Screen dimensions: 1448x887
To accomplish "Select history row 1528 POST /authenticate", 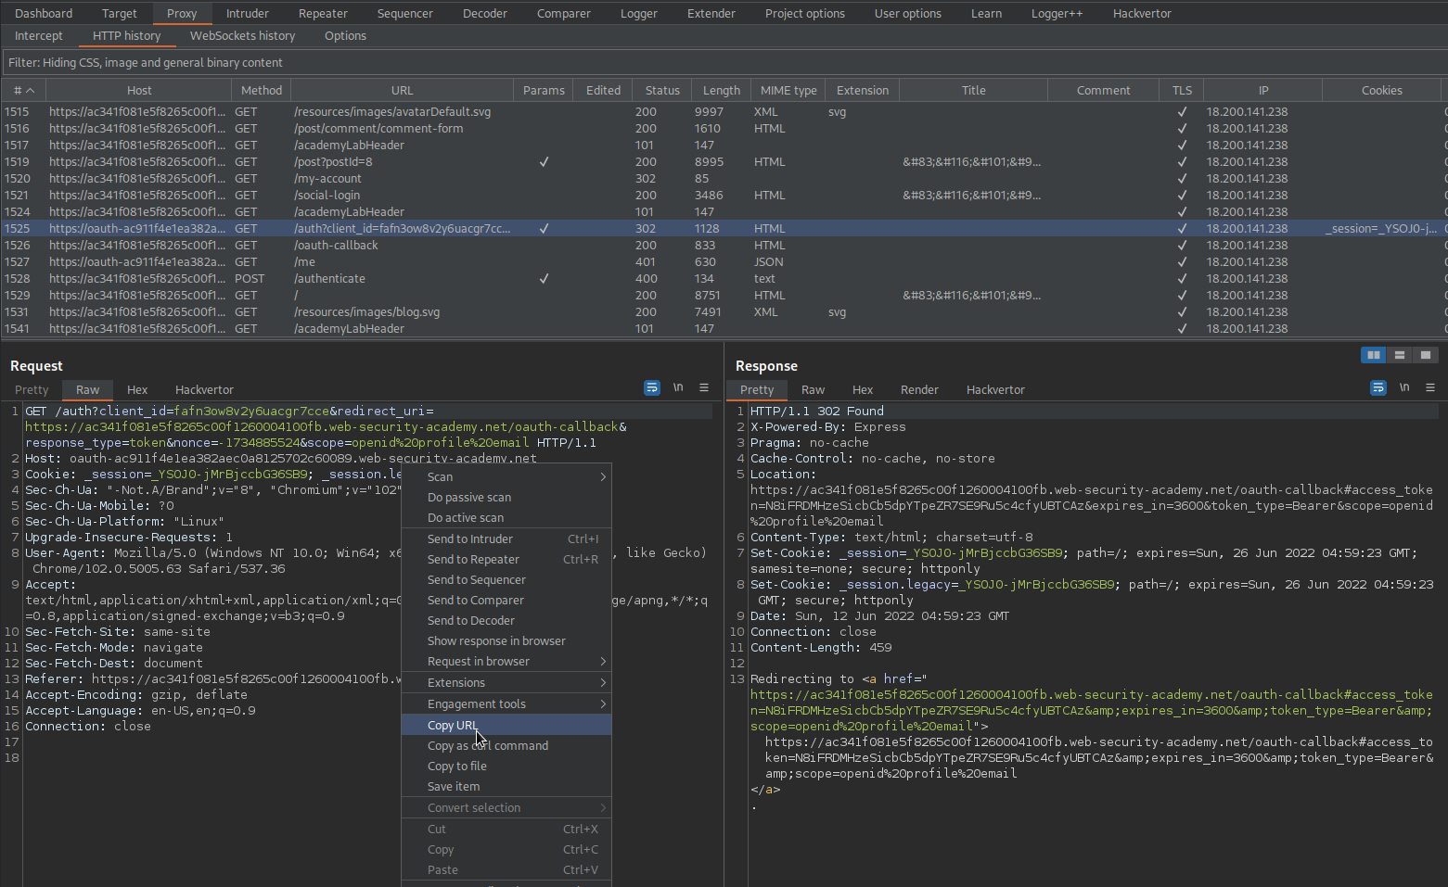I will (x=724, y=278).
